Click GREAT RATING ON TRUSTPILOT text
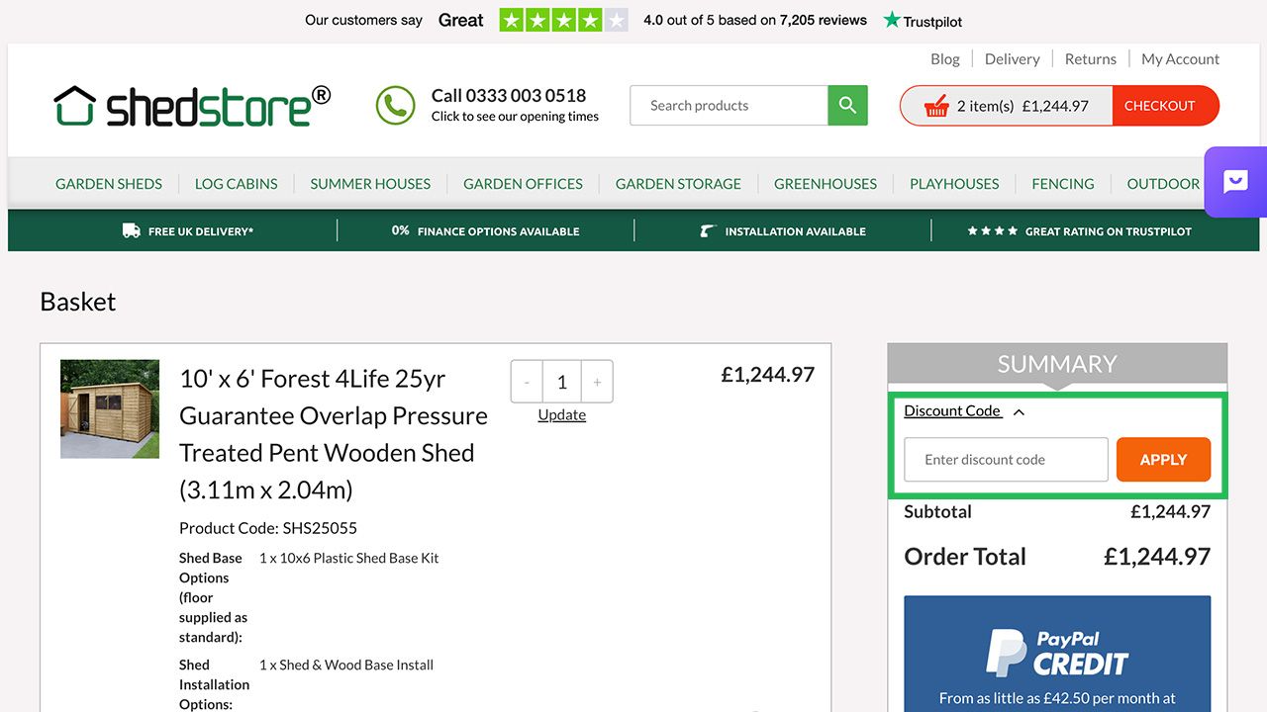1267x712 pixels. coord(1108,231)
